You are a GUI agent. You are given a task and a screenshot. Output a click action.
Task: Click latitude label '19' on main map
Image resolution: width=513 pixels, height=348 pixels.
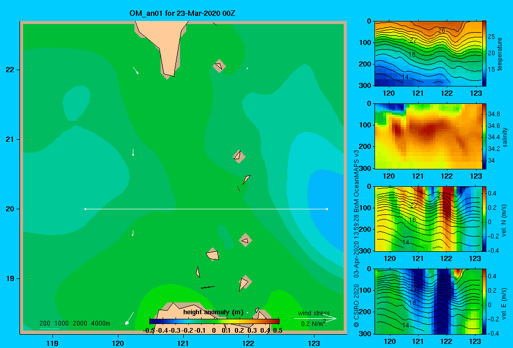point(10,278)
